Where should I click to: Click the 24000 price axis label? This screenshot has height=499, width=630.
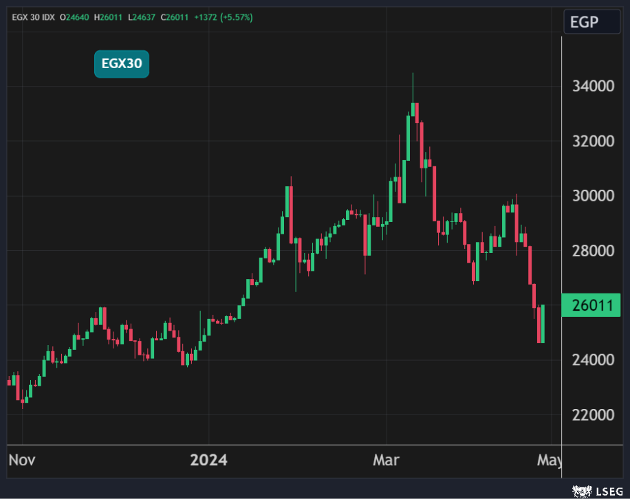pos(593,360)
